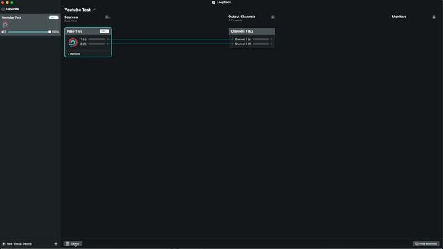Add a new source with the Sources plus button
The height and width of the screenshot is (249, 443).
[x=107, y=17]
